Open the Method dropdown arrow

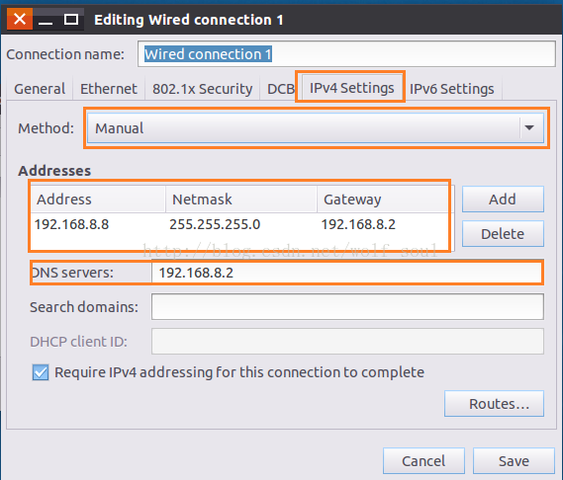529,127
